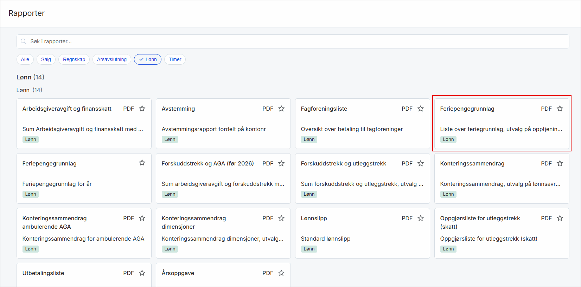
Task: Favorite the Utbetalingsliste report star
Action: [x=142, y=273]
